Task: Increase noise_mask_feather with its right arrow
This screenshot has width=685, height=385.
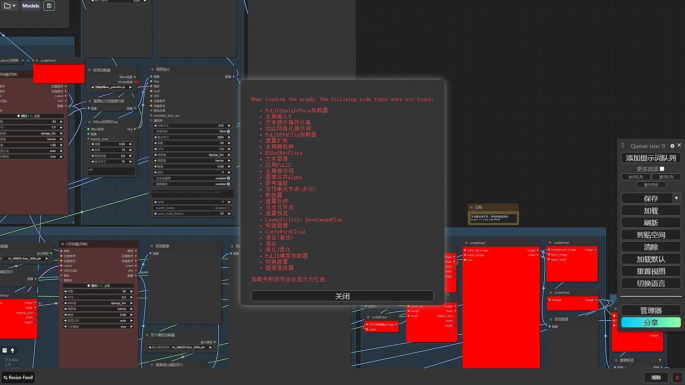Action: click(230, 214)
